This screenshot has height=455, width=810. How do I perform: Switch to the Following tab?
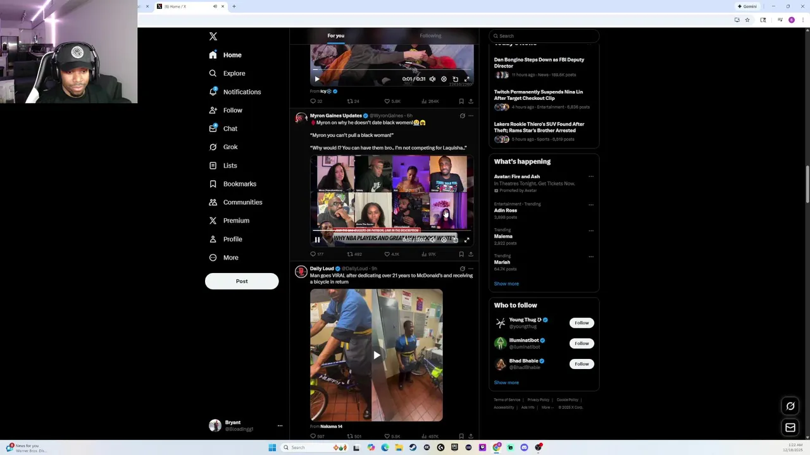click(430, 36)
